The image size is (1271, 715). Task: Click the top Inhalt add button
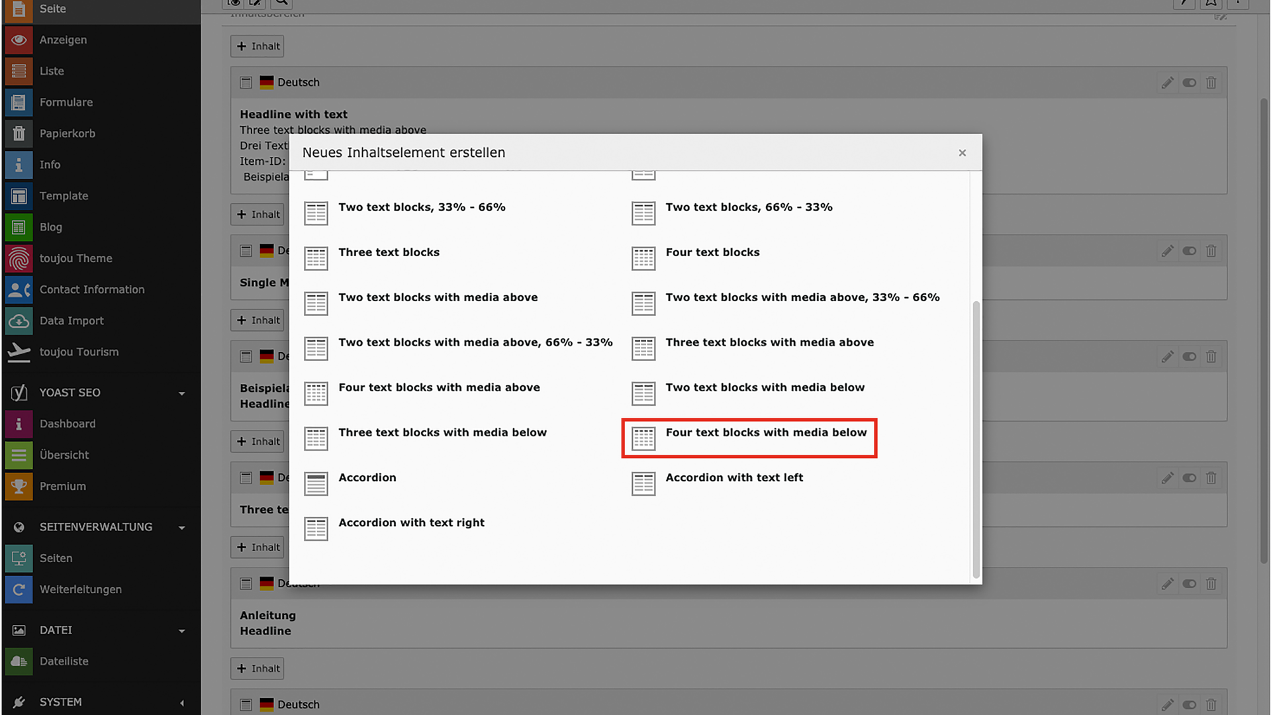tap(258, 46)
